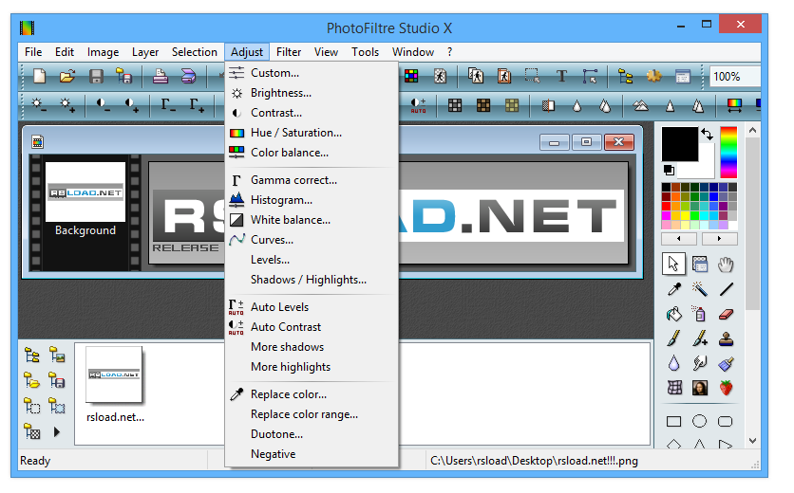Select the Eraser tool

[727, 315]
